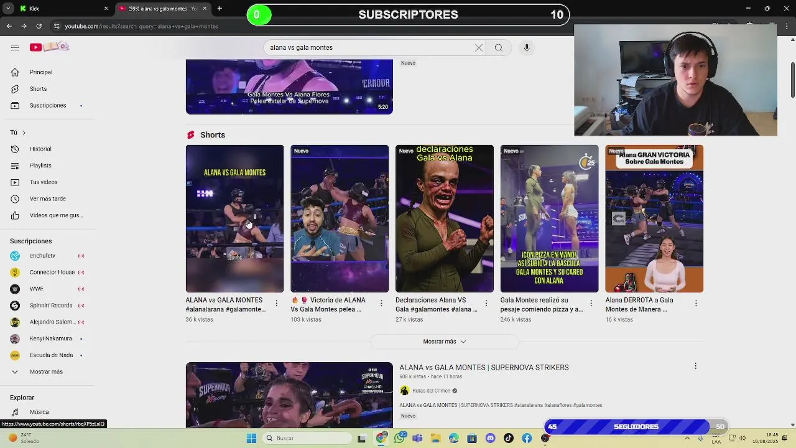Expand Mostrar más under Suscripciones
Image resolution: width=796 pixels, height=448 pixels.
tap(47, 371)
